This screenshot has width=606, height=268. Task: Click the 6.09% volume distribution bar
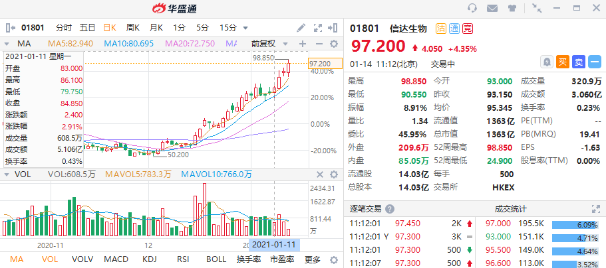(x=576, y=224)
